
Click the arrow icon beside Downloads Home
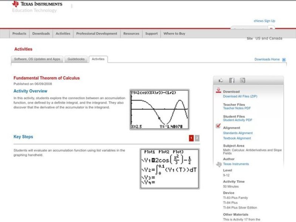[x=283, y=59]
